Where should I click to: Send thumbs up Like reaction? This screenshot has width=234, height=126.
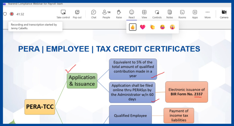[x=133, y=27]
